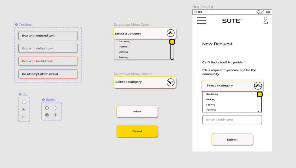Click the battery icon in phone status bar
This screenshot has width=296, height=168.
(x=268, y=12)
